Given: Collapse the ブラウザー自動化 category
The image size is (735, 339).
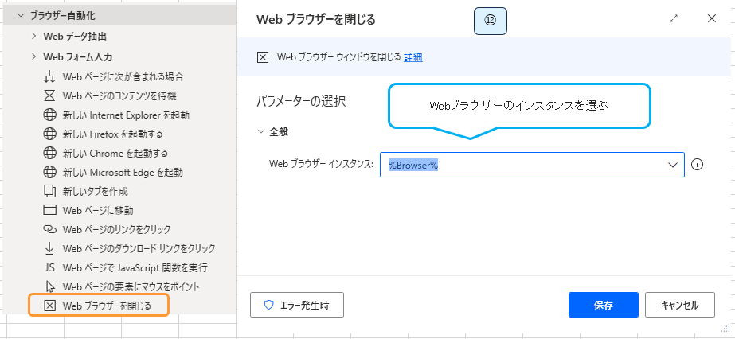Looking at the screenshot, I should click(20, 15).
